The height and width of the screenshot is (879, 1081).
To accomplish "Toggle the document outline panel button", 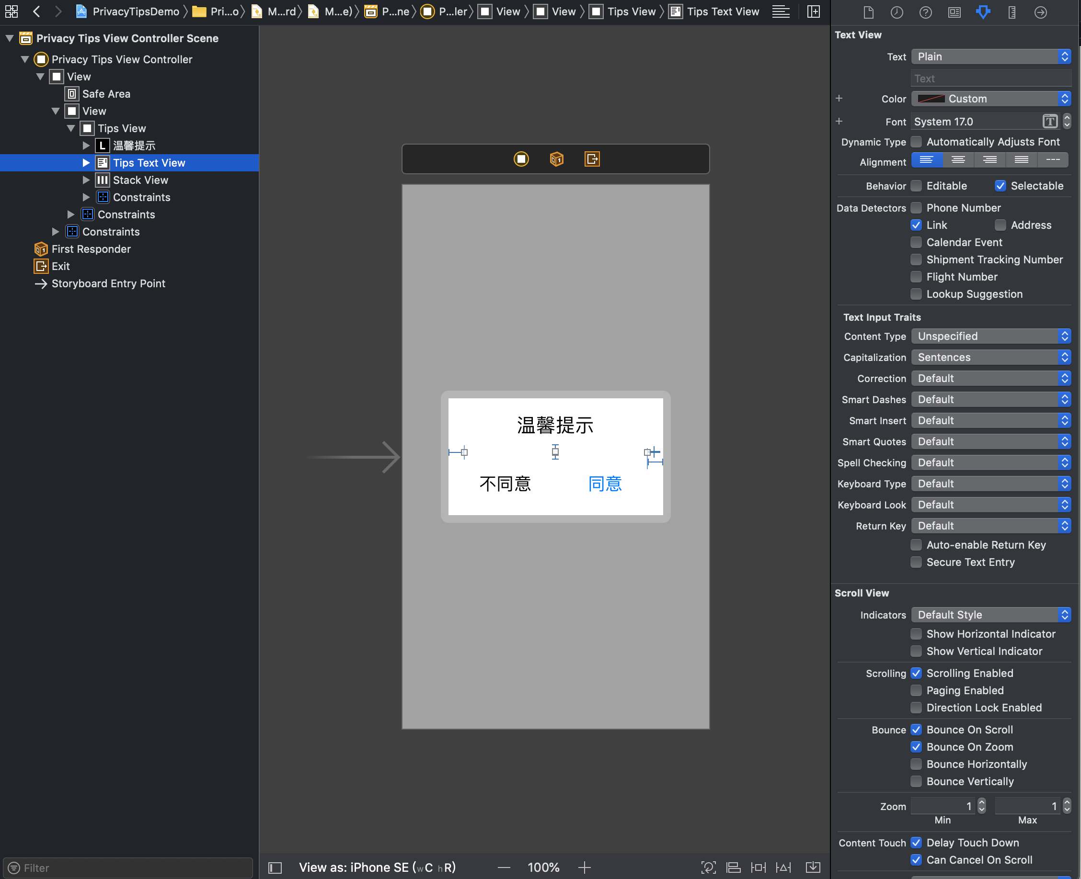I will point(275,868).
